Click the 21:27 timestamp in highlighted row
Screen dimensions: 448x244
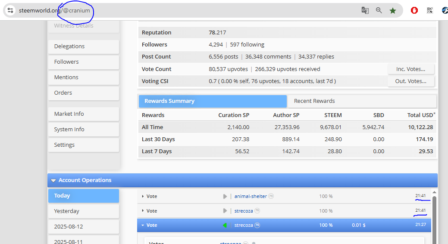(x=420, y=225)
